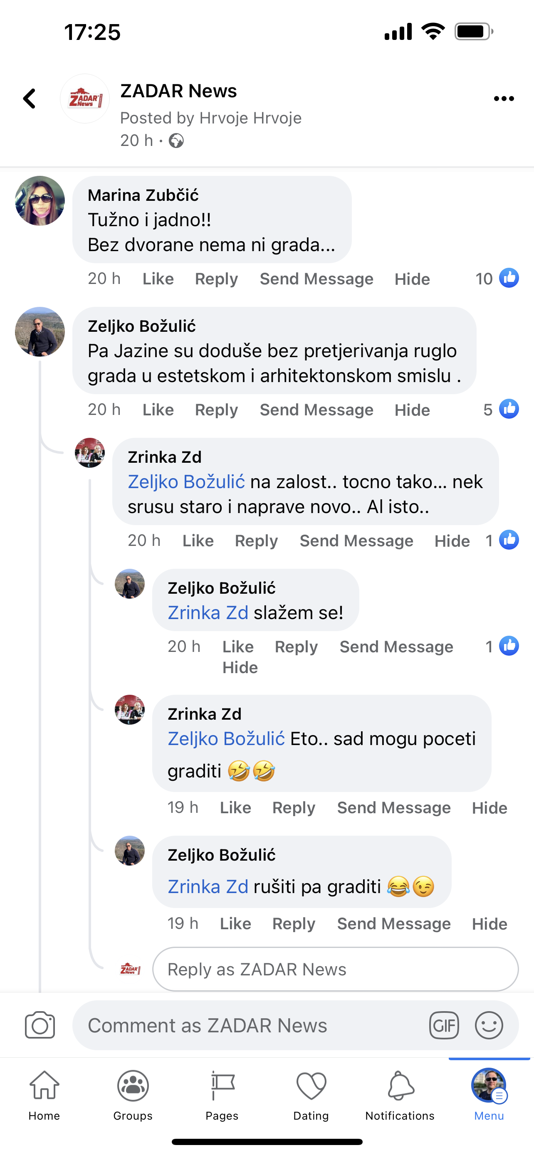Open the Dating tab
This screenshot has height=1155, width=534.
tap(311, 1095)
